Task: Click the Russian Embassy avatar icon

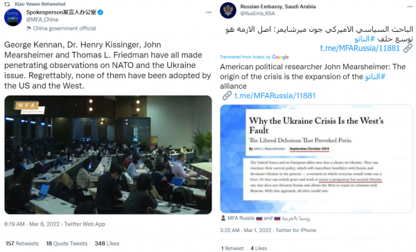Action: point(228,10)
